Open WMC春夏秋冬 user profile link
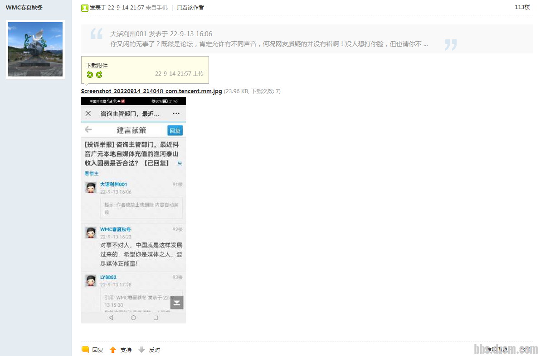The image size is (540, 356). [24, 7]
